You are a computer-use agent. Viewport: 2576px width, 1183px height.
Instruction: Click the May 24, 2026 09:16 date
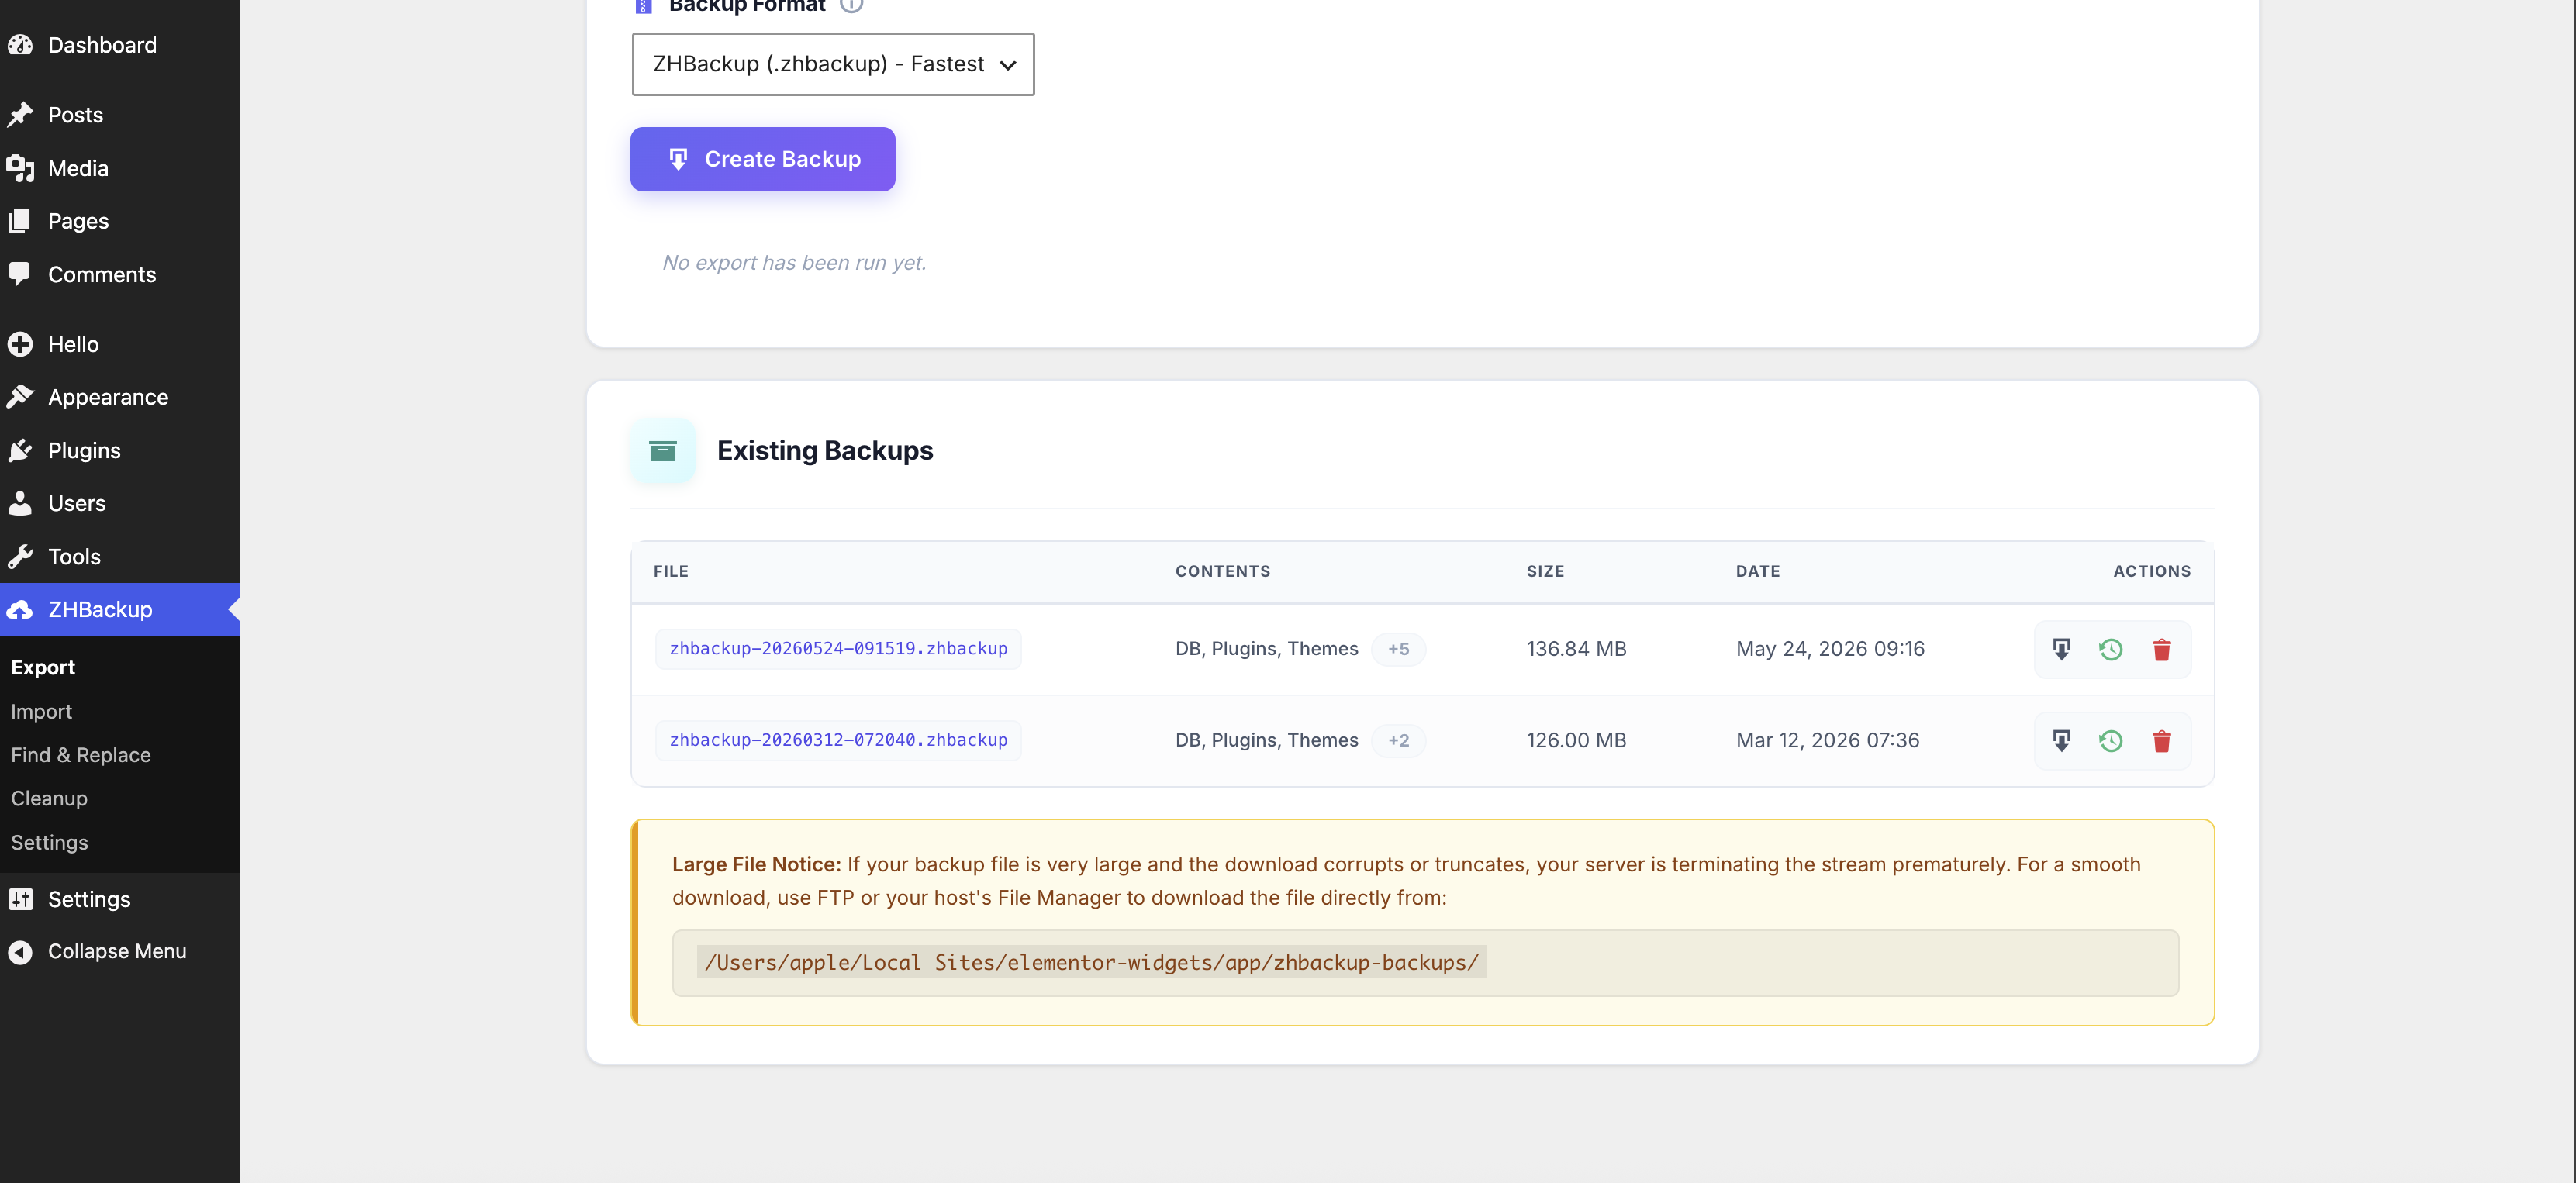(x=1830, y=649)
